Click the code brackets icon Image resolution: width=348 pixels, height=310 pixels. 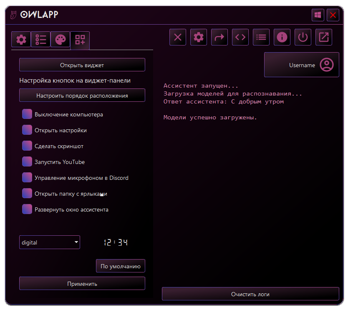(240, 37)
